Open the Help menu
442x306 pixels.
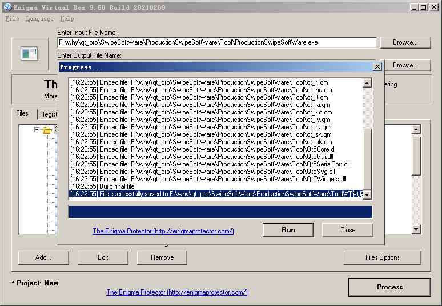coord(67,19)
